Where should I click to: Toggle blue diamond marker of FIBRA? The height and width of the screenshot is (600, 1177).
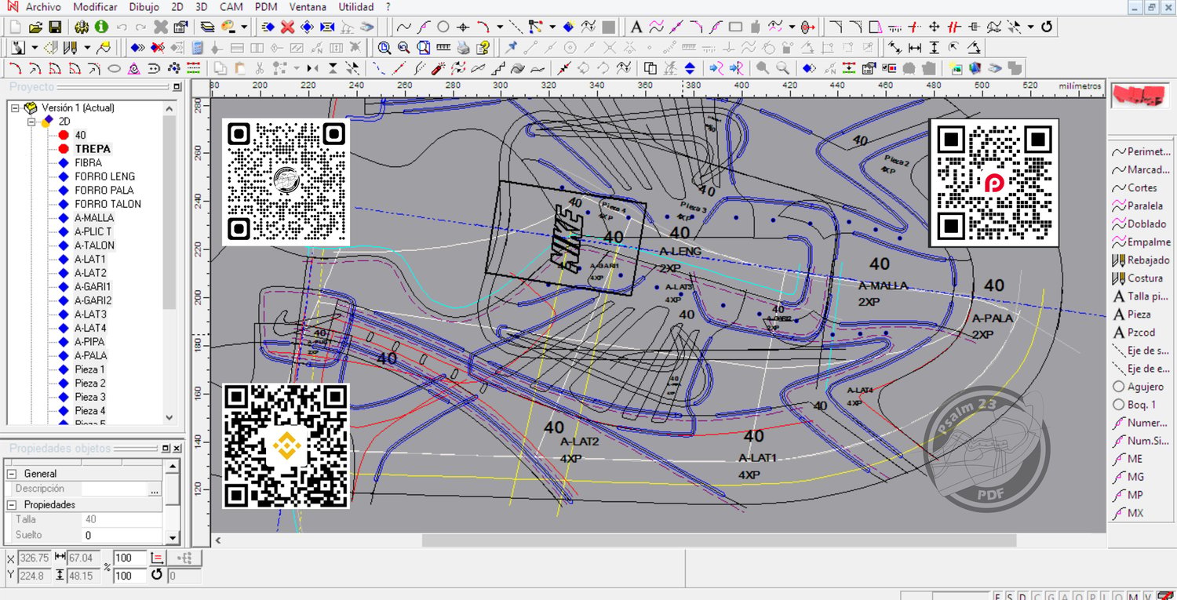pyautogui.click(x=64, y=162)
